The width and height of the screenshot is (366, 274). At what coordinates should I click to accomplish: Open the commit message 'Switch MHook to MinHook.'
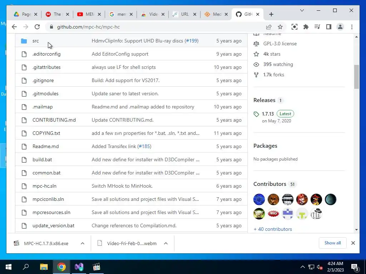122,186
